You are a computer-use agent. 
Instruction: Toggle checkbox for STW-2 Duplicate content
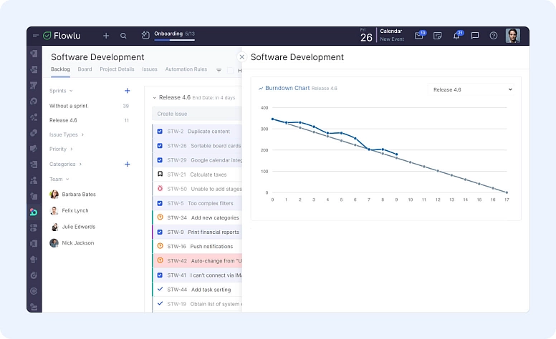tap(160, 132)
